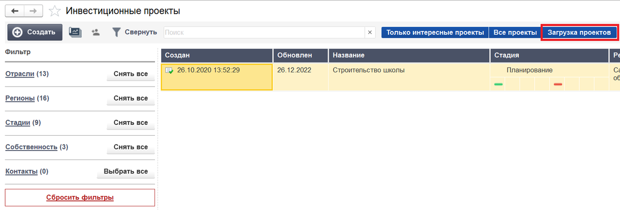Select the Планирование stage text
This screenshot has height=210, width=620.
click(530, 70)
